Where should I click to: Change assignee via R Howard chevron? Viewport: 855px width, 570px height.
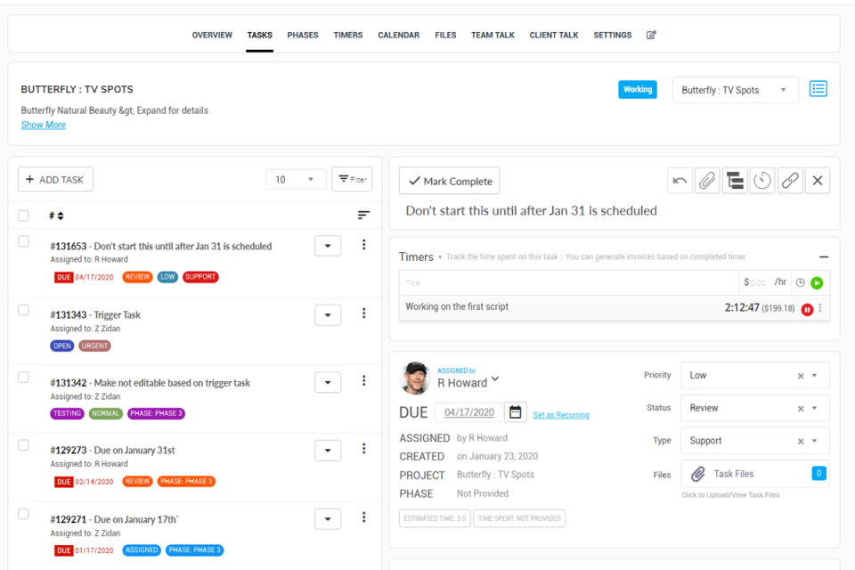point(495,378)
